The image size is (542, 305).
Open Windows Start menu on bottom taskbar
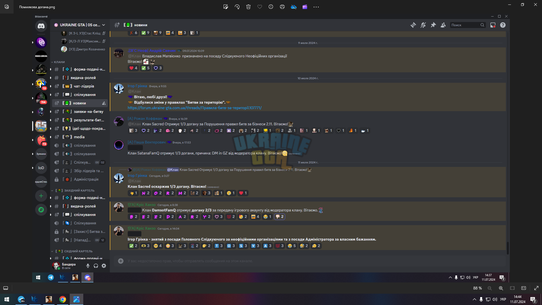(7, 299)
